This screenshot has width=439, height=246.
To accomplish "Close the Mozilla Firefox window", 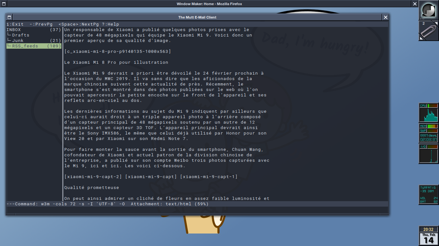I will click(415, 4).
